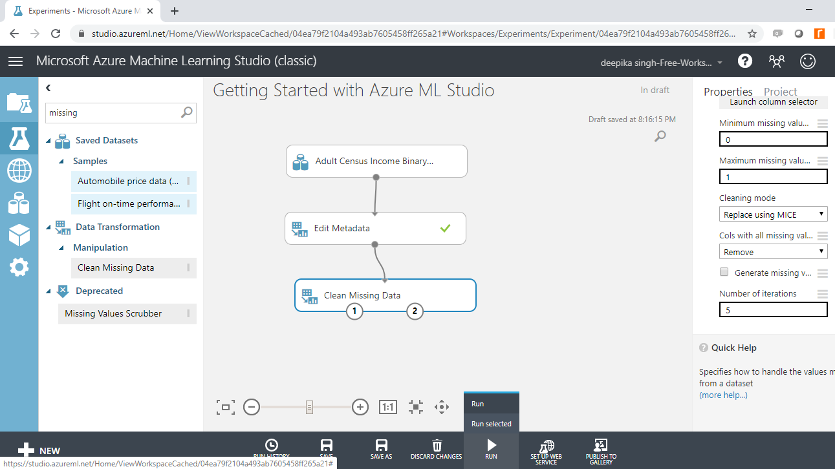Image resolution: width=835 pixels, height=469 pixels.
Task: Collapse the Deprecated tree node
Action: click(49, 291)
